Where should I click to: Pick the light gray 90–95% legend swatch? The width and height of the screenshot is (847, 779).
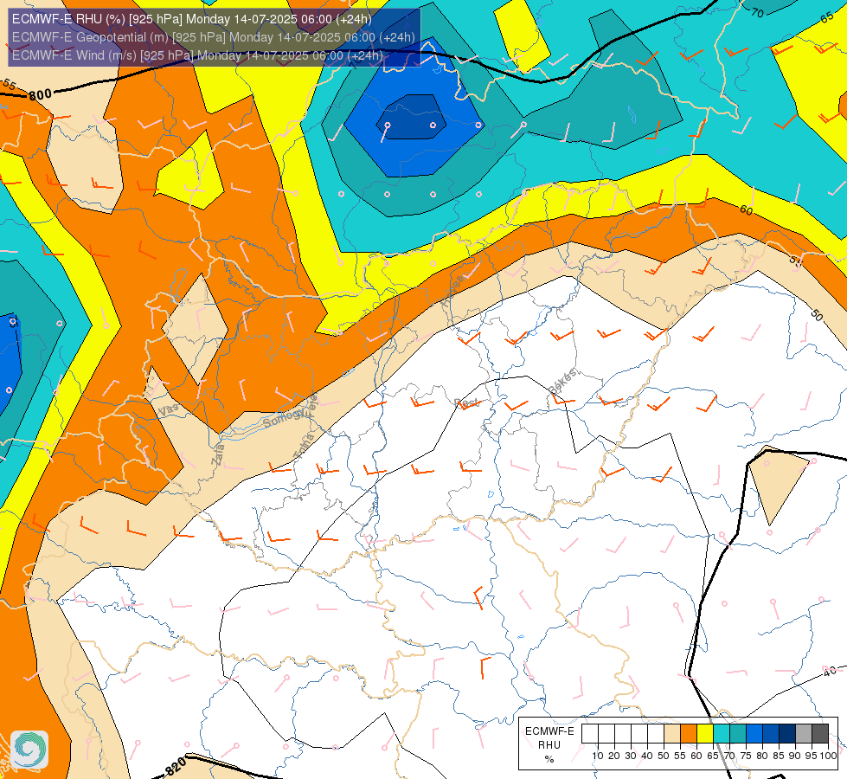coord(805,734)
